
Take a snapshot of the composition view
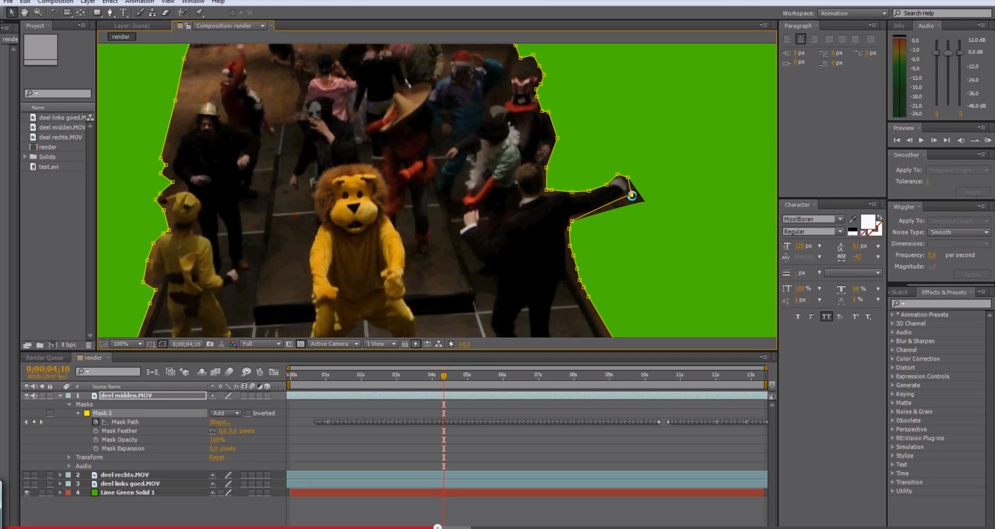coord(209,343)
